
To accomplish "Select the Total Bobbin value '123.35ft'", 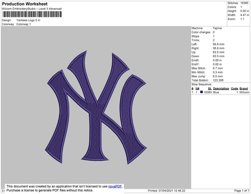I will [218, 80].
